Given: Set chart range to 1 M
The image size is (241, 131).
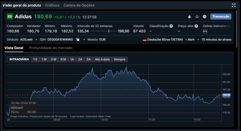Looking at the screenshot, I should pyautogui.click(x=44, y=59).
